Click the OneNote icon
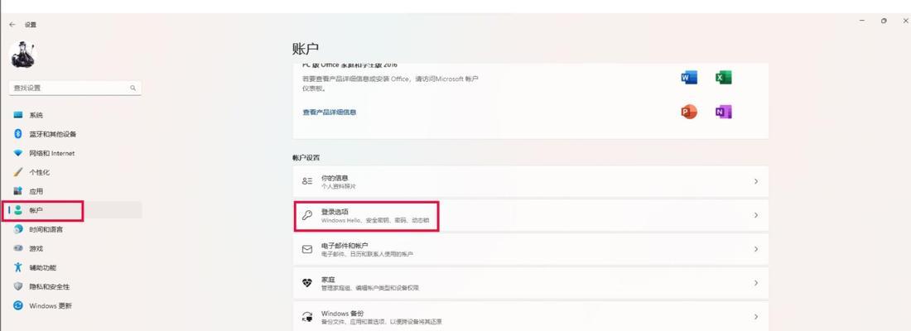 [723, 112]
